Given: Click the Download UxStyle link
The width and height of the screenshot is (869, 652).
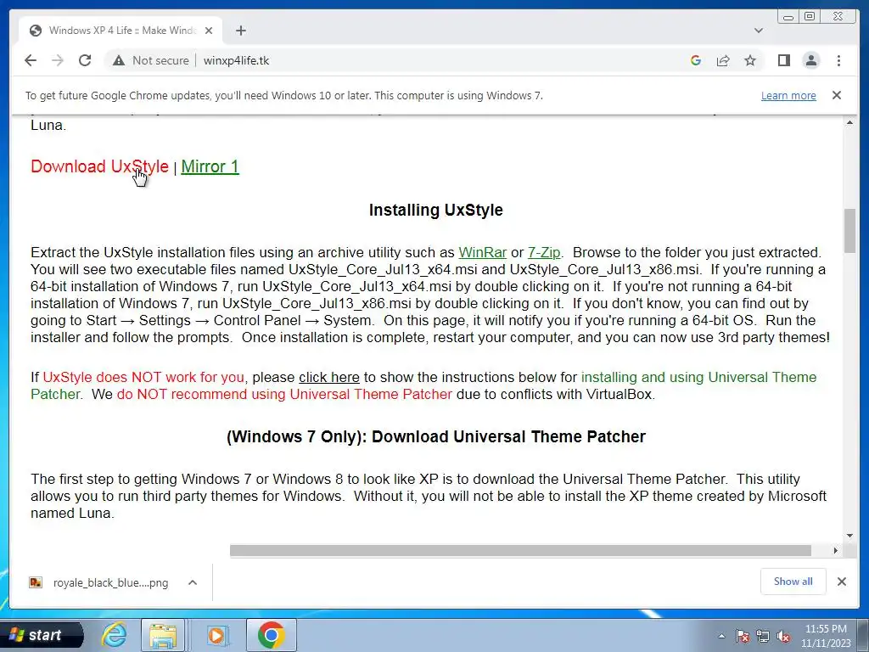Looking at the screenshot, I should (x=100, y=166).
